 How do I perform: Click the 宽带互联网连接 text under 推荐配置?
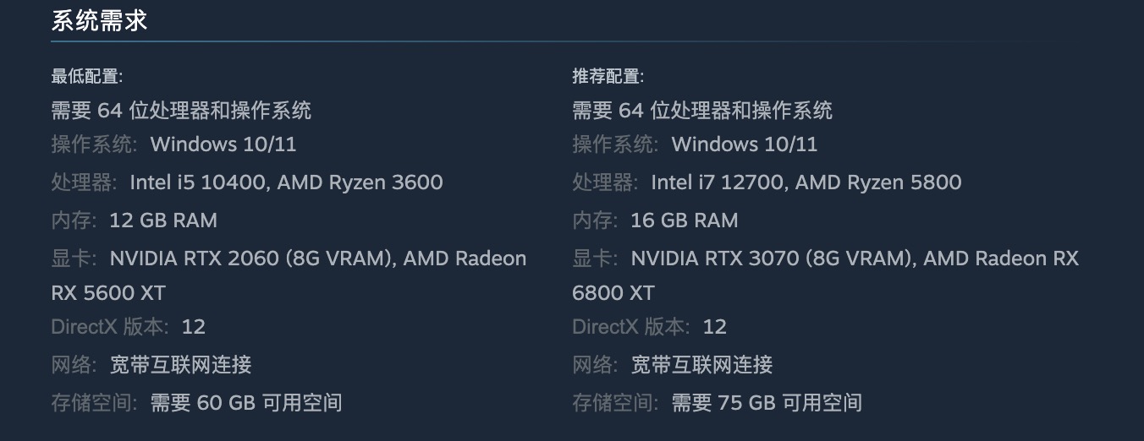pyautogui.click(x=702, y=365)
